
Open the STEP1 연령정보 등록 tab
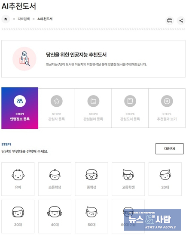click(20, 108)
